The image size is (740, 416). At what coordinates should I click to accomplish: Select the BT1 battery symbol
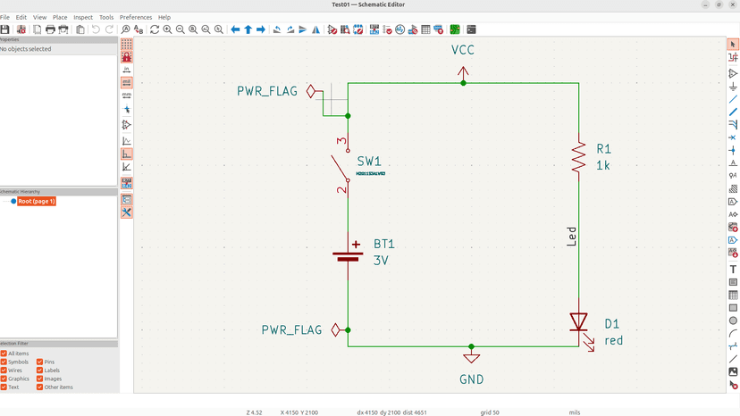348,254
